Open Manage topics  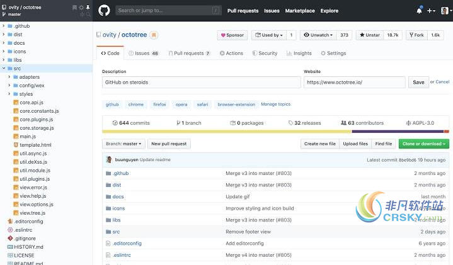click(x=275, y=104)
